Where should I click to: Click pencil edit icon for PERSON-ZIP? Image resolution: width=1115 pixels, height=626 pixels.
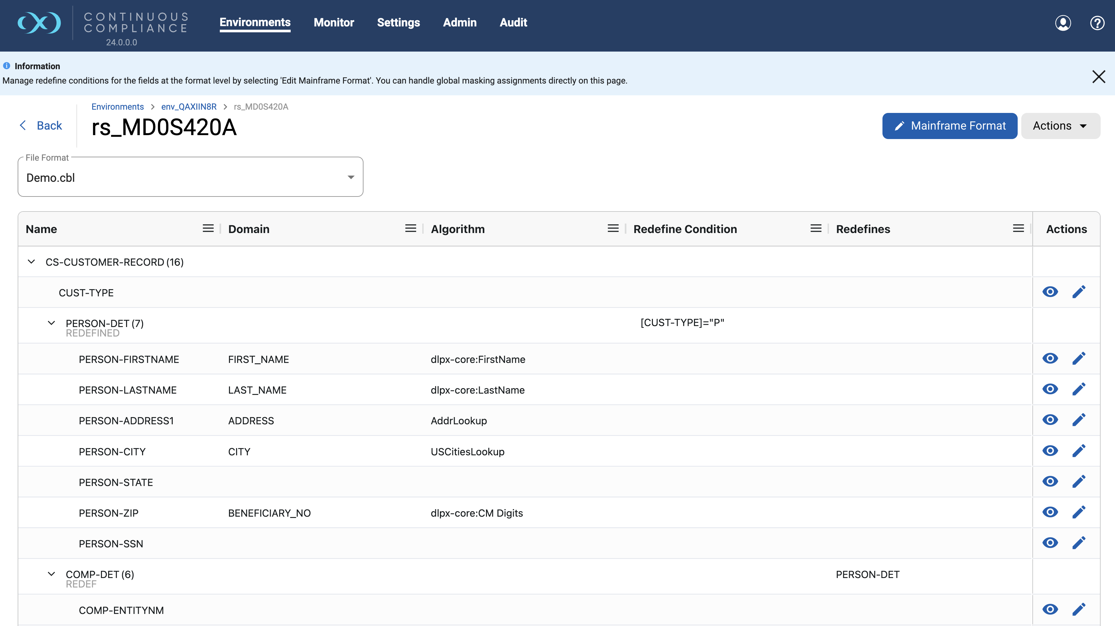[x=1079, y=512]
